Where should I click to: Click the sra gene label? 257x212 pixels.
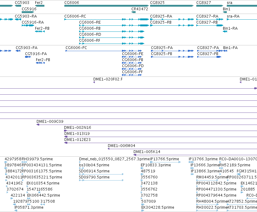pos(230,3)
